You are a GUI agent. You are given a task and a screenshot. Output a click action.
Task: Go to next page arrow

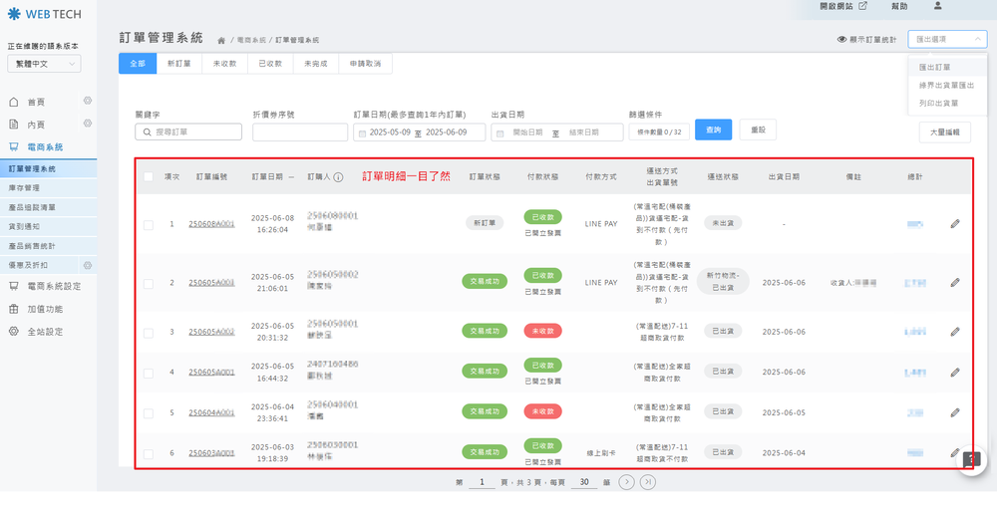coord(626,482)
